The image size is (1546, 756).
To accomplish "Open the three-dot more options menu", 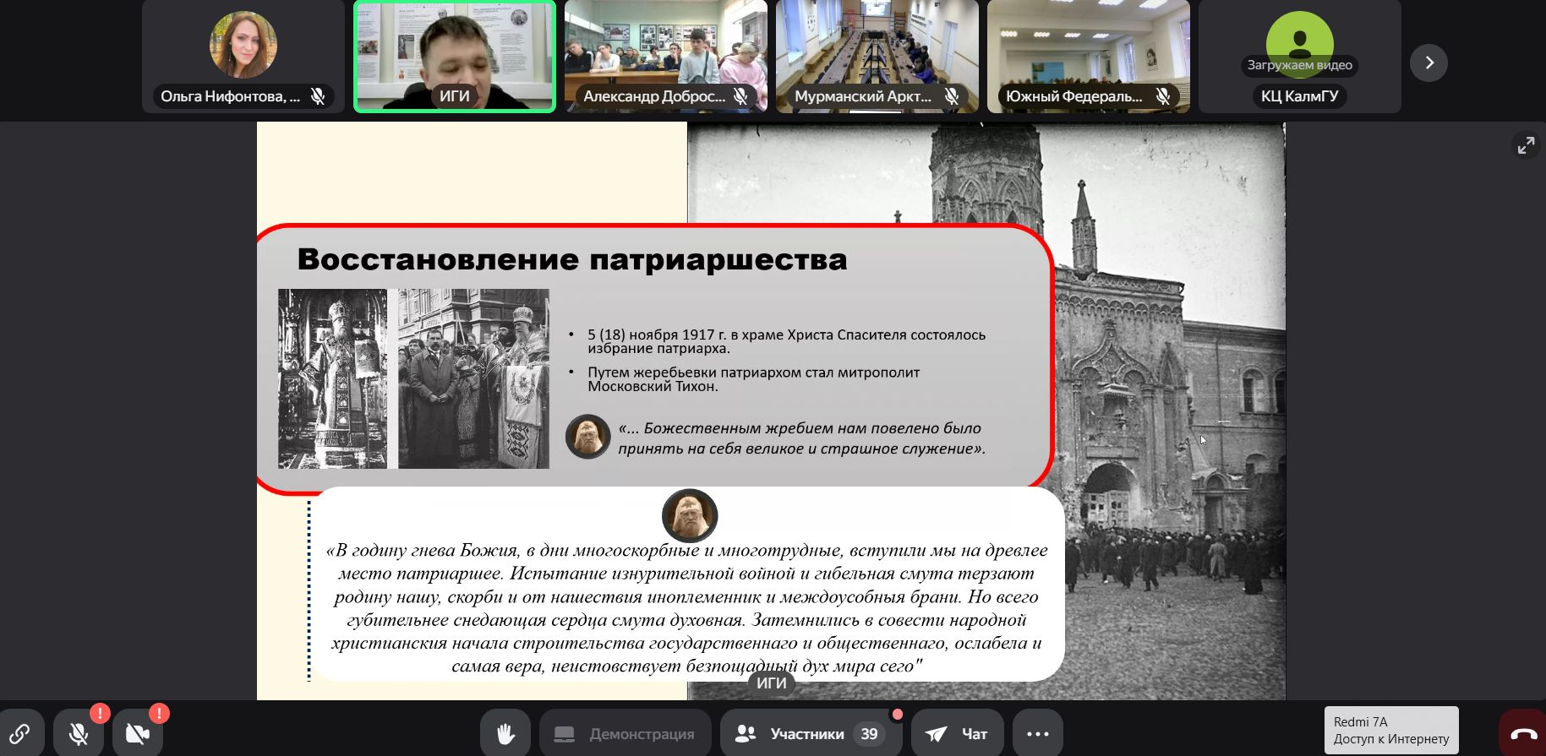I will 1037,733.
